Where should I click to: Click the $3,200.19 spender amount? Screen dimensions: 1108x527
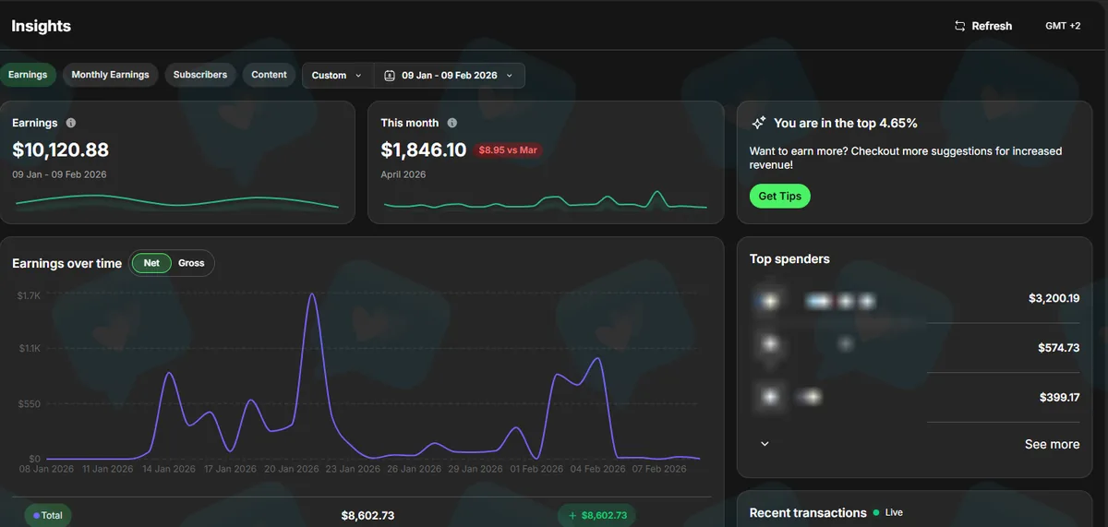[x=1054, y=298]
